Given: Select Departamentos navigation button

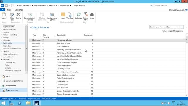Looking at the screenshot, I should 14,90.
